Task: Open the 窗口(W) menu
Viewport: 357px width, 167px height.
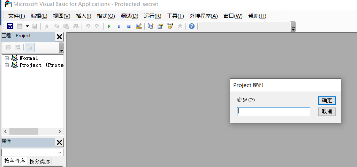Action: coord(233,16)
